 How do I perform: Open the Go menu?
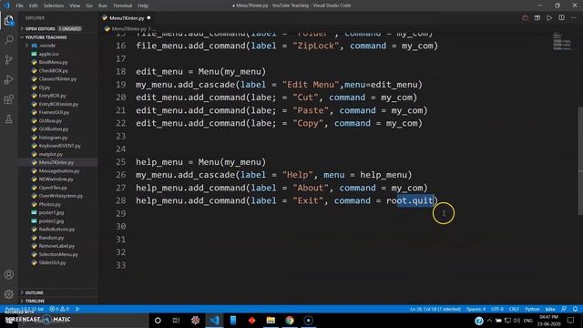pos(89,5)
